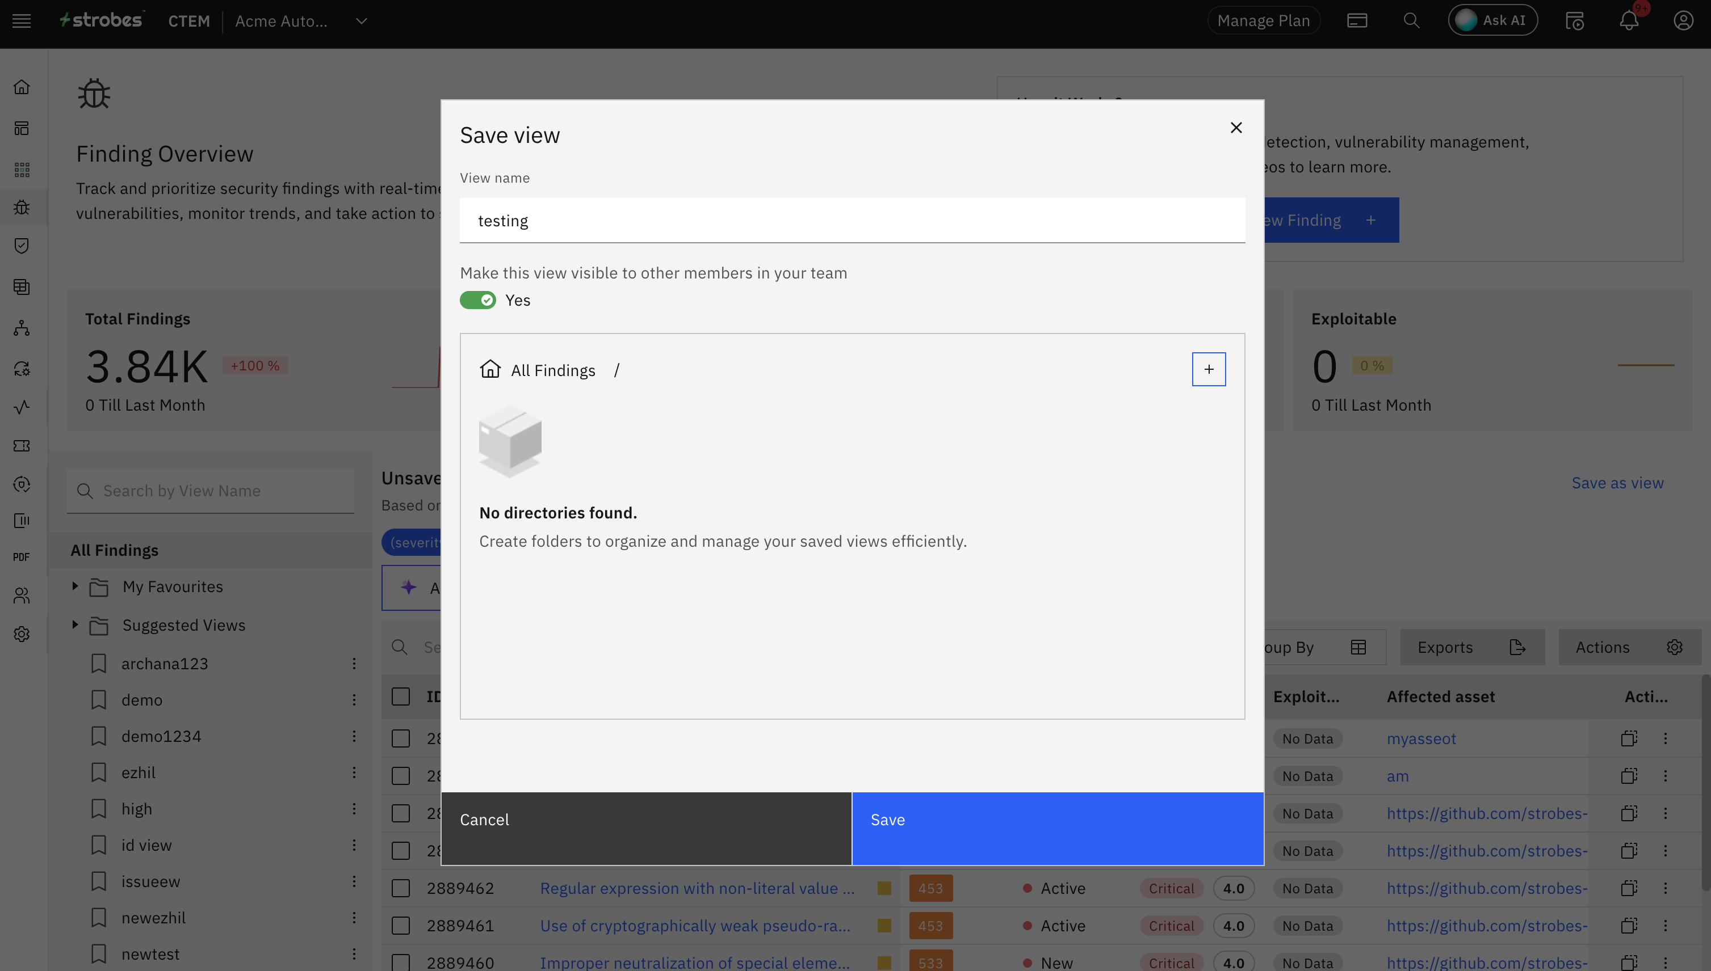The width and height of the screenshot is (1711, 971).
Task: Click the yellow severity swatch for 2889462
Action: (884, 888)
